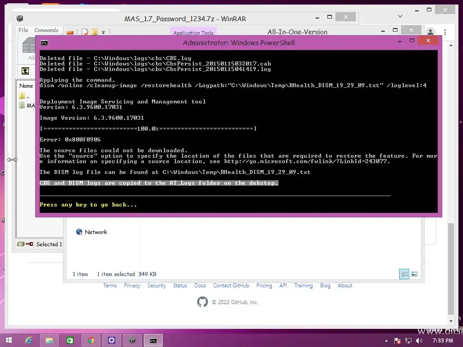This screenshot has height=347, width=463.
Task: Launch Internet Explorer from the taskbar
Action: pyautogui.click(x=28, y=340)
